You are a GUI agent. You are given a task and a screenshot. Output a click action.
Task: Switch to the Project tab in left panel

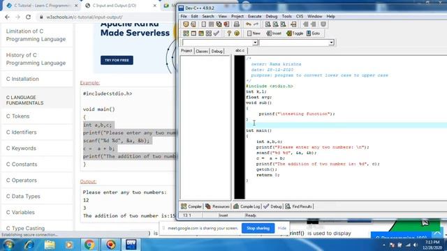coord(186,51)
